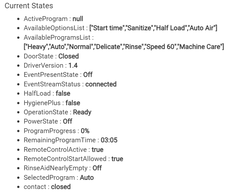Screen dimensions: 230x195
Task: Click the AvailableProgramsList label
Action: 57,37
